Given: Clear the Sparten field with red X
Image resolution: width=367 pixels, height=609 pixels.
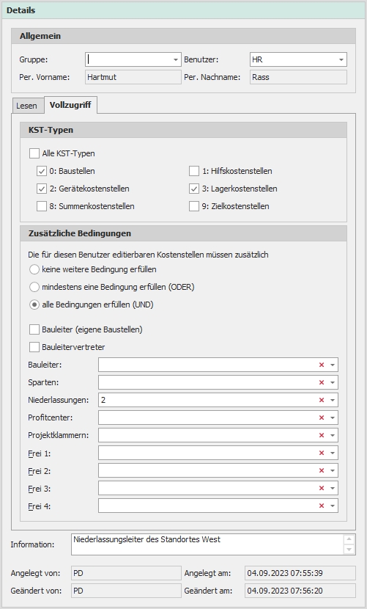Looking at the screenshot, I should point(322,382).
